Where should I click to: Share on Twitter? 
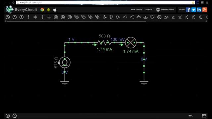point(193,10)
